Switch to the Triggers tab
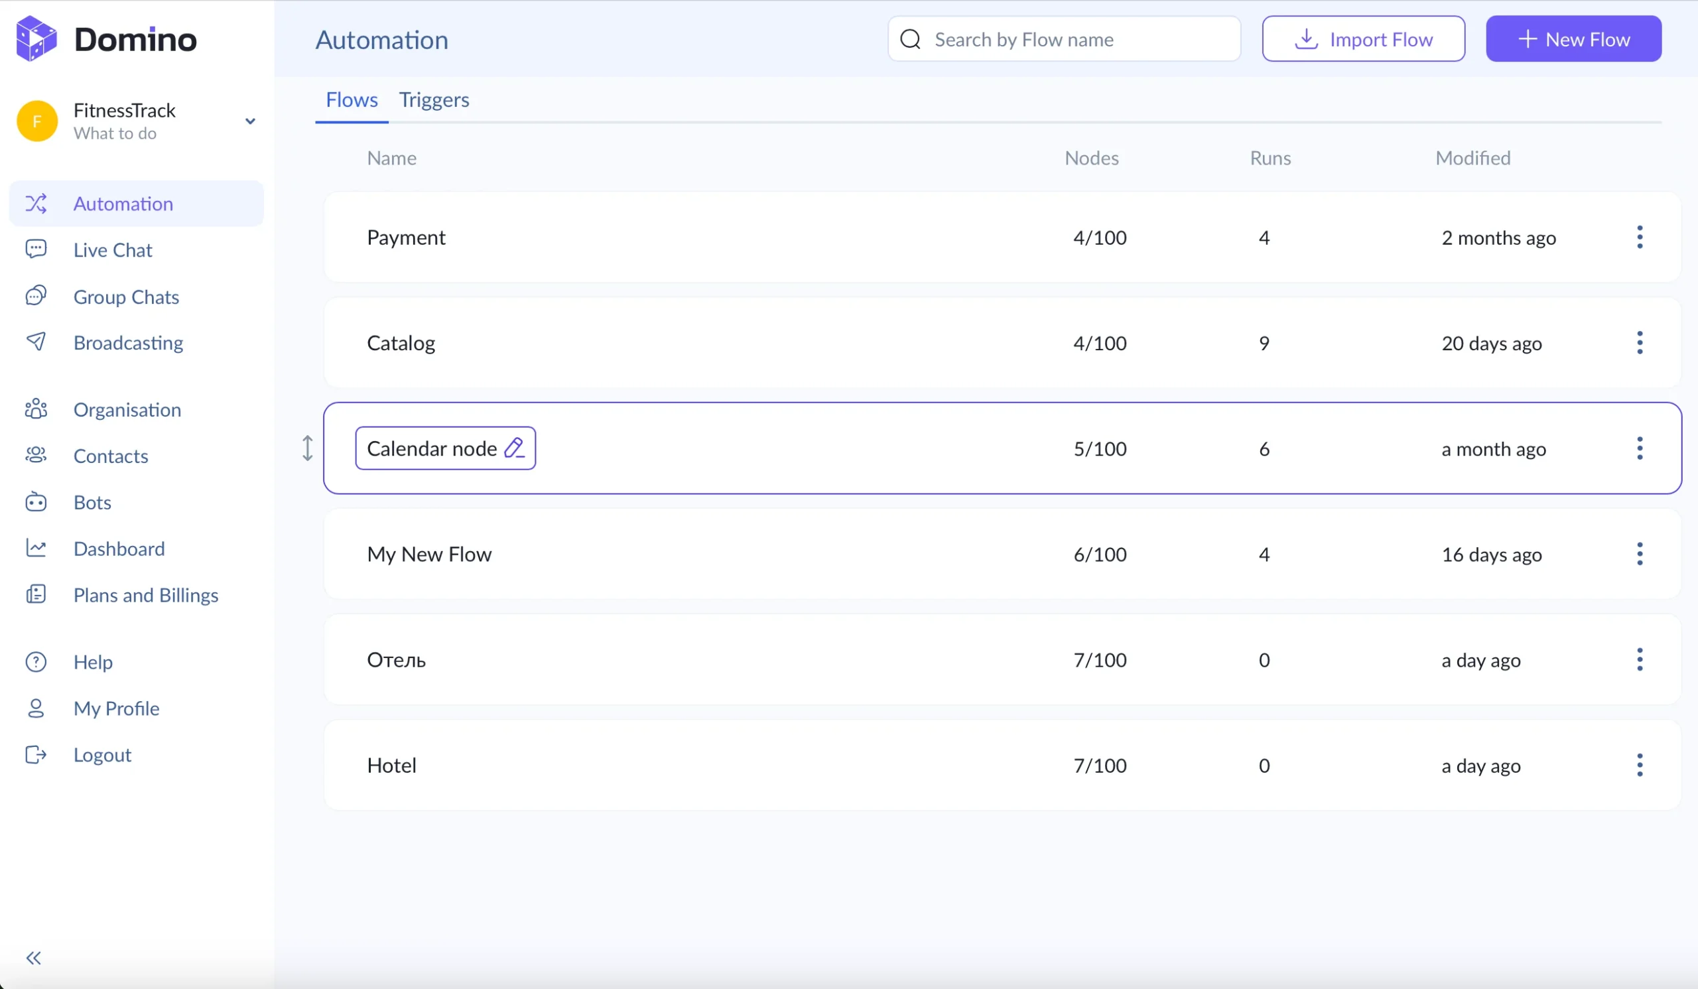The image size is (1698, 989). pyautogui.click(x=434, y=99)
